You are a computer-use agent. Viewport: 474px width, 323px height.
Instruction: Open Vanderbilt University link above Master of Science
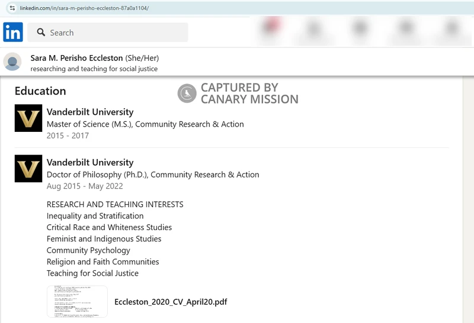(90, 112)
